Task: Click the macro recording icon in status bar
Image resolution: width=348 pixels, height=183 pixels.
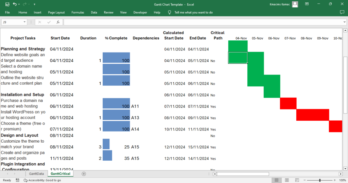Action: pyautogui.click(x=18, y=180)
